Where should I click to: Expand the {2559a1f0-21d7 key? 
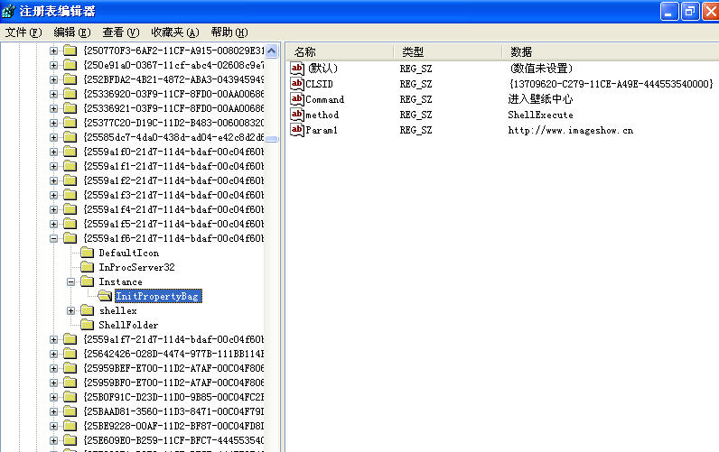pos(53,152)
